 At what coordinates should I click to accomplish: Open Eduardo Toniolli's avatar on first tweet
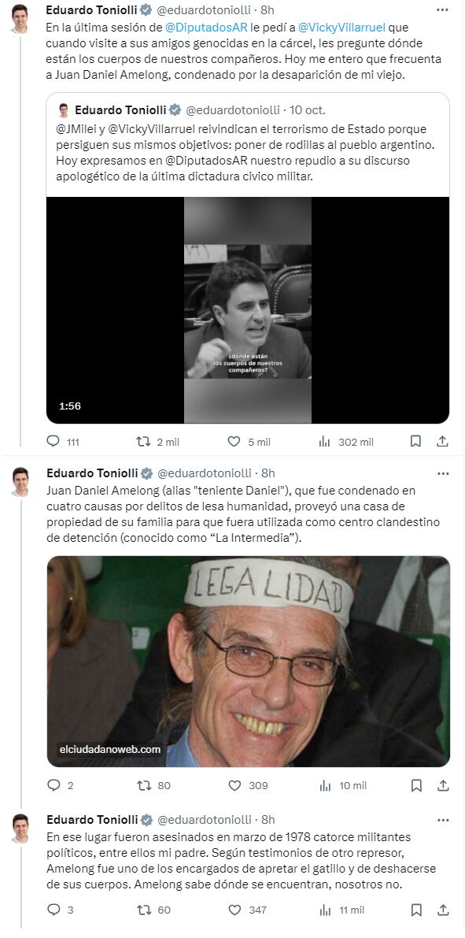pos(20,19)
